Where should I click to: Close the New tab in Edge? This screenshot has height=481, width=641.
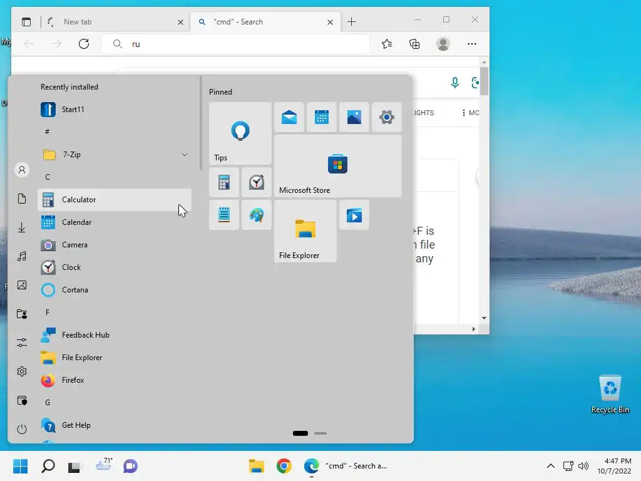pyautogui.click(x=180, y=22)
